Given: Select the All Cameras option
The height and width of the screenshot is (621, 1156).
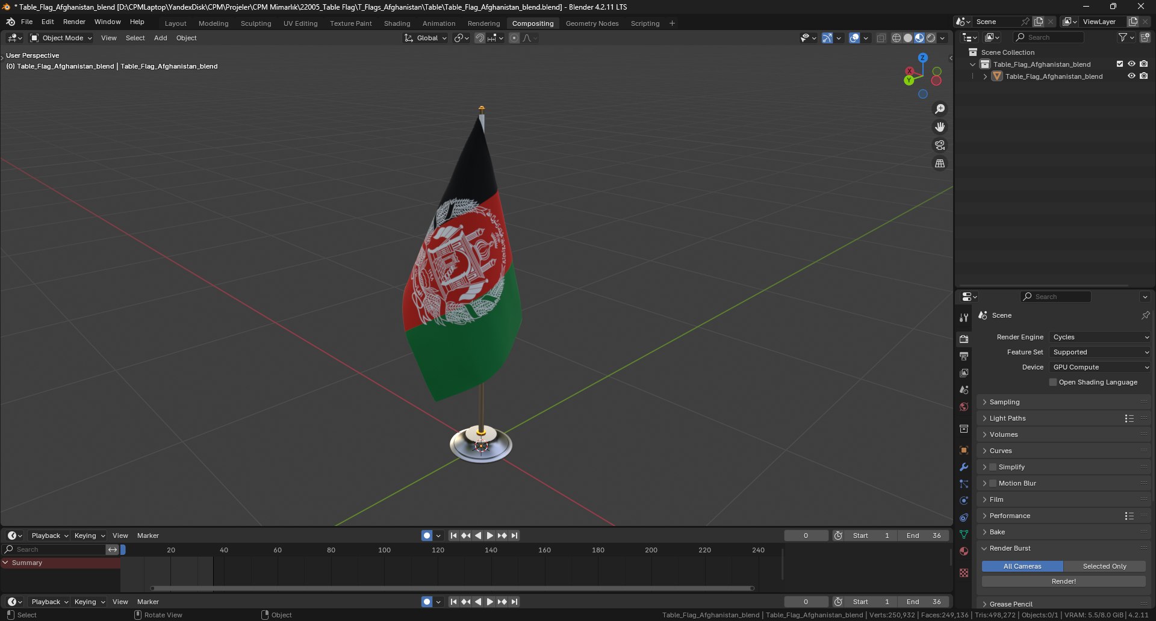Looking at the screenshot, I should coord(1022,566).
